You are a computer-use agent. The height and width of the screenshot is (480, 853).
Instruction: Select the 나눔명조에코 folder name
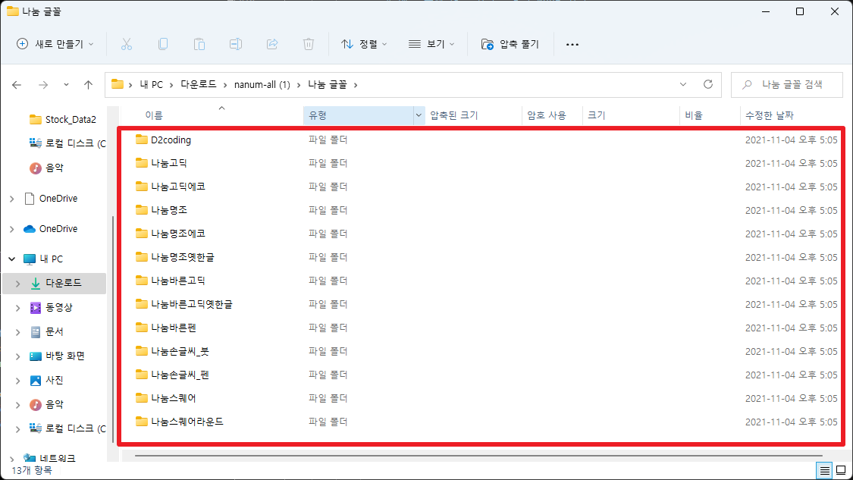click(x=178, y=234)
